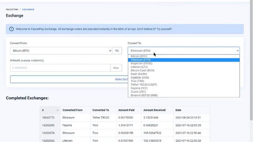Image resolution: width=253 pixels, height=142 pixels.
Task: Choose Dogecoin (DOGE) from the list
Action: tap(183, 64)
